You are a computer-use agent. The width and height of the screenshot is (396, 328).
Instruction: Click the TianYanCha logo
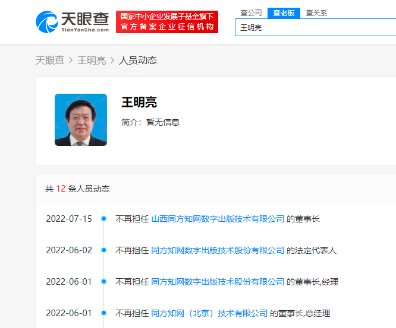click(x=72, y=22)
